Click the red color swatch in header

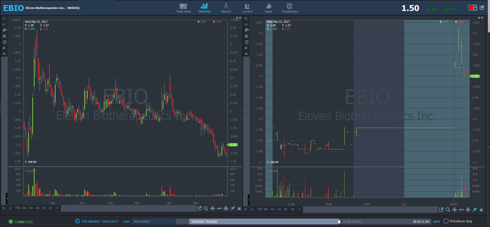[x=471, y=8]
